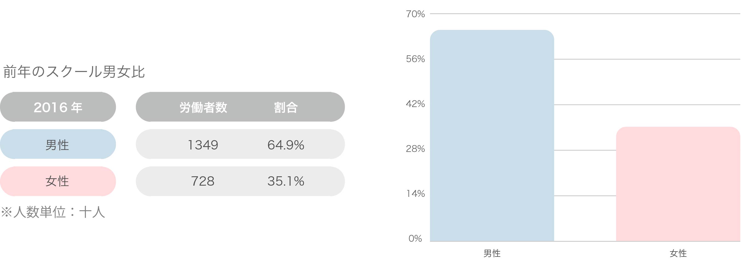The image size is (747, 265).
Task: Click the 56% y-axis label
Action: [415, 59]
